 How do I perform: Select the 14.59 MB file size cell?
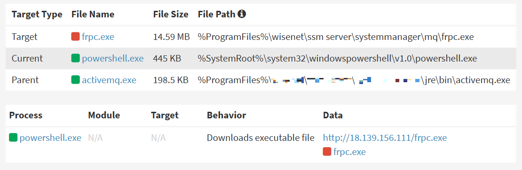(172, 37)
